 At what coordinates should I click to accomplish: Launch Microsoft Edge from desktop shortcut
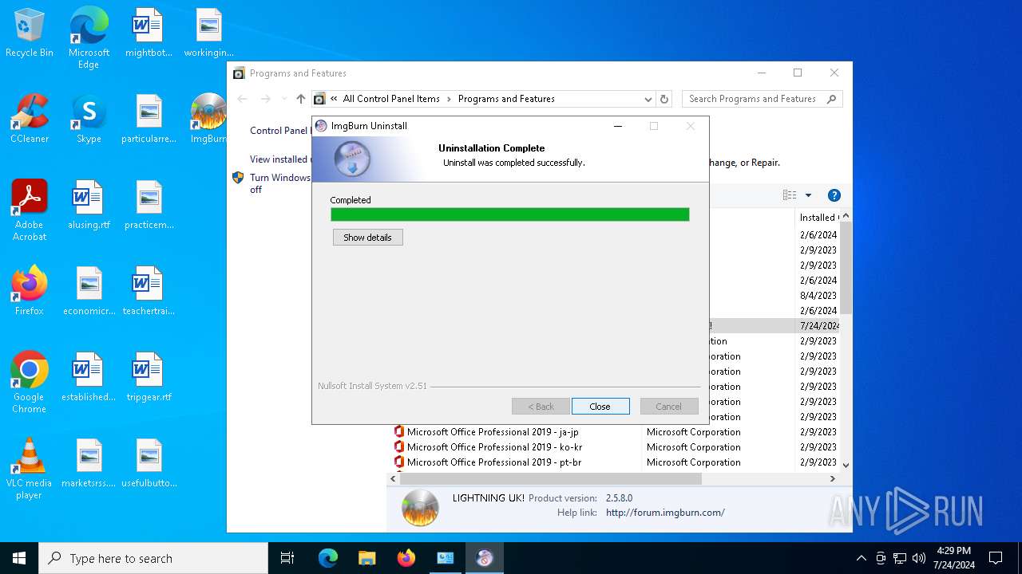(89, 38)
